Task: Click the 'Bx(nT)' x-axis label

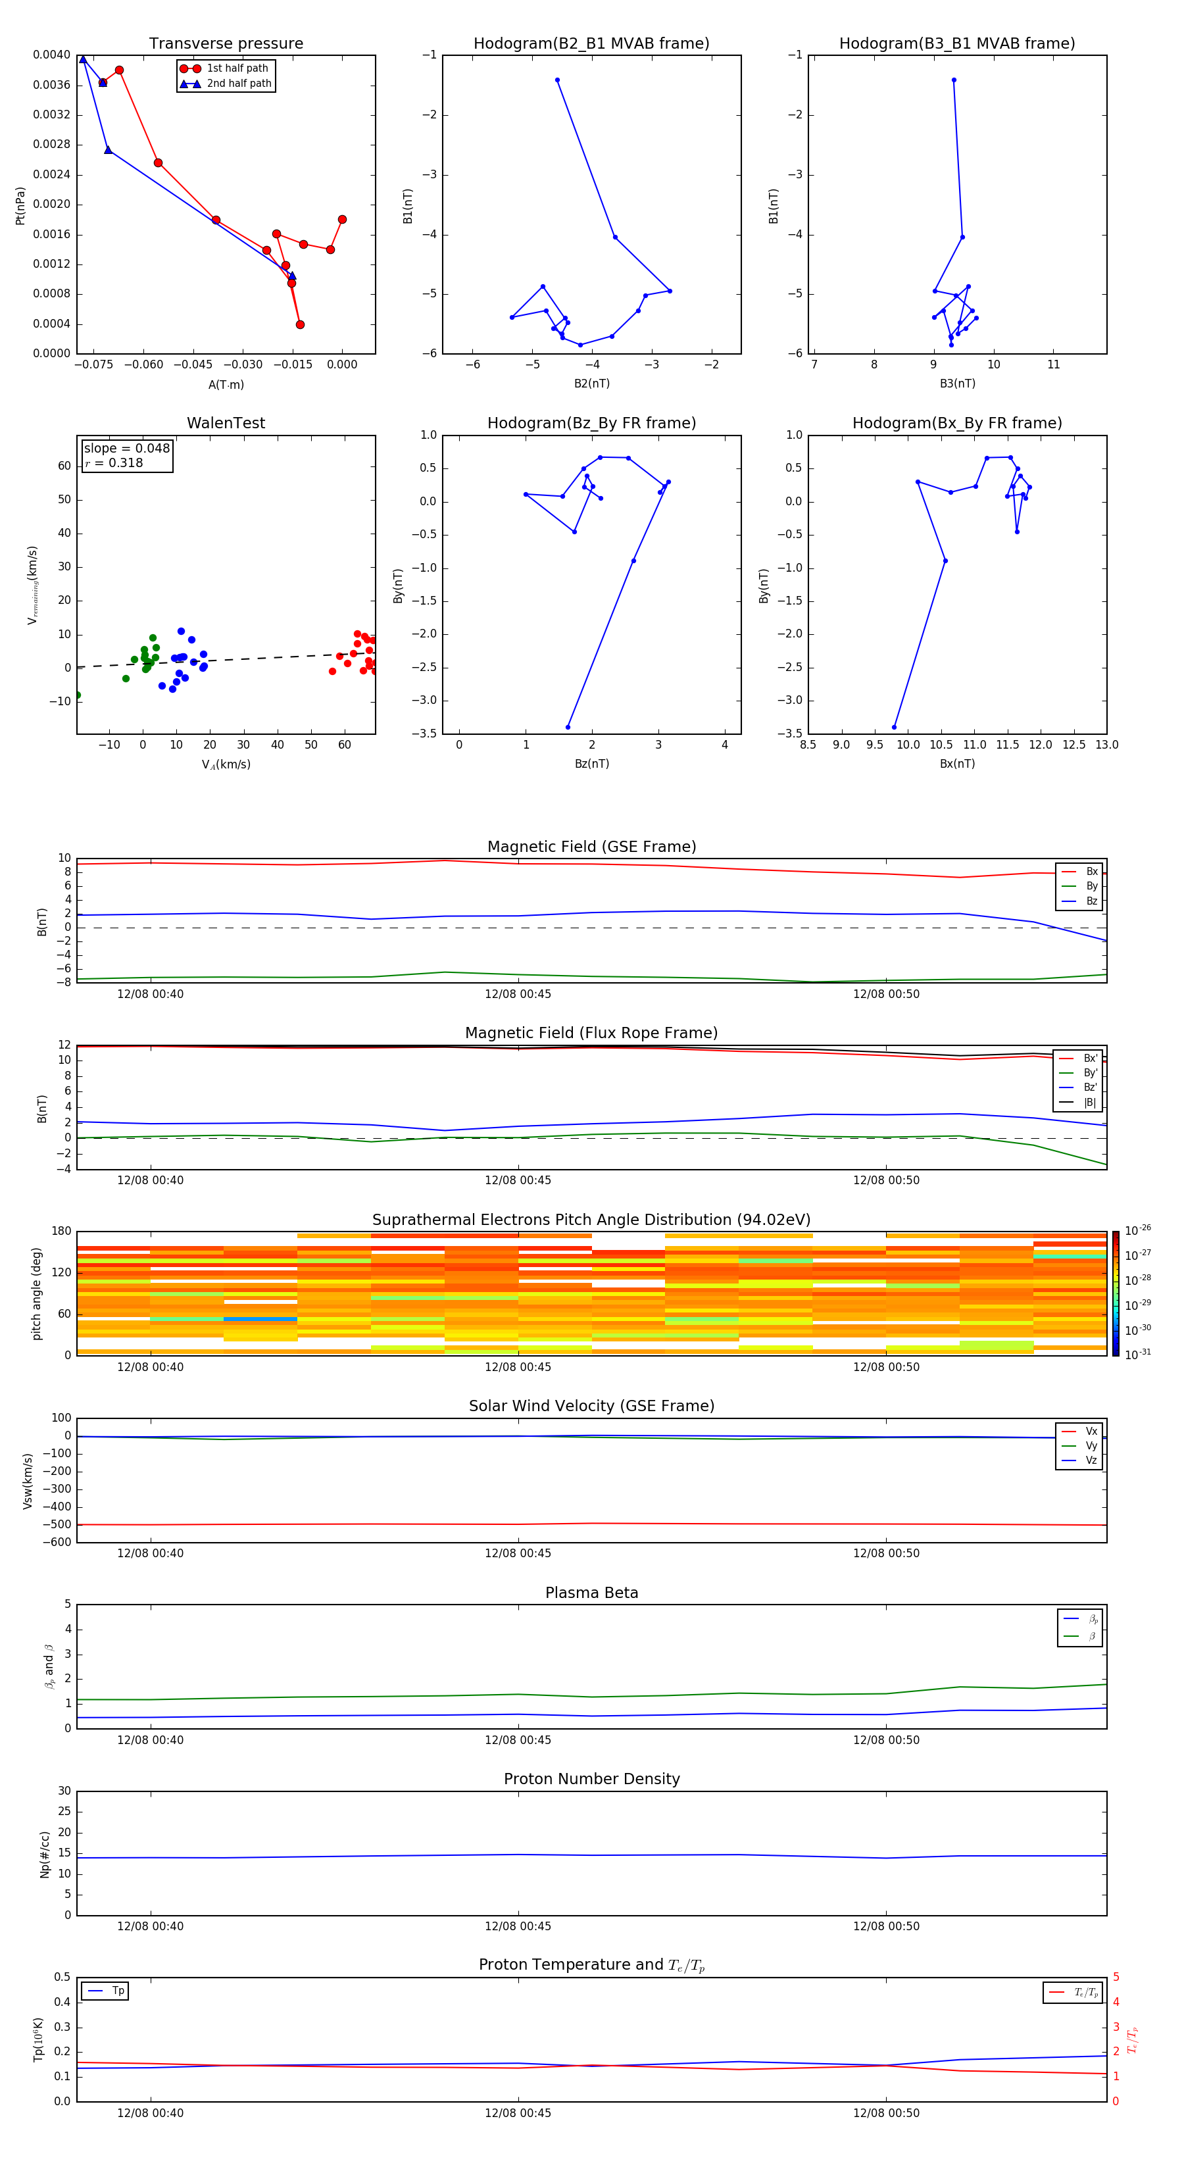Action: pos(957,764)
